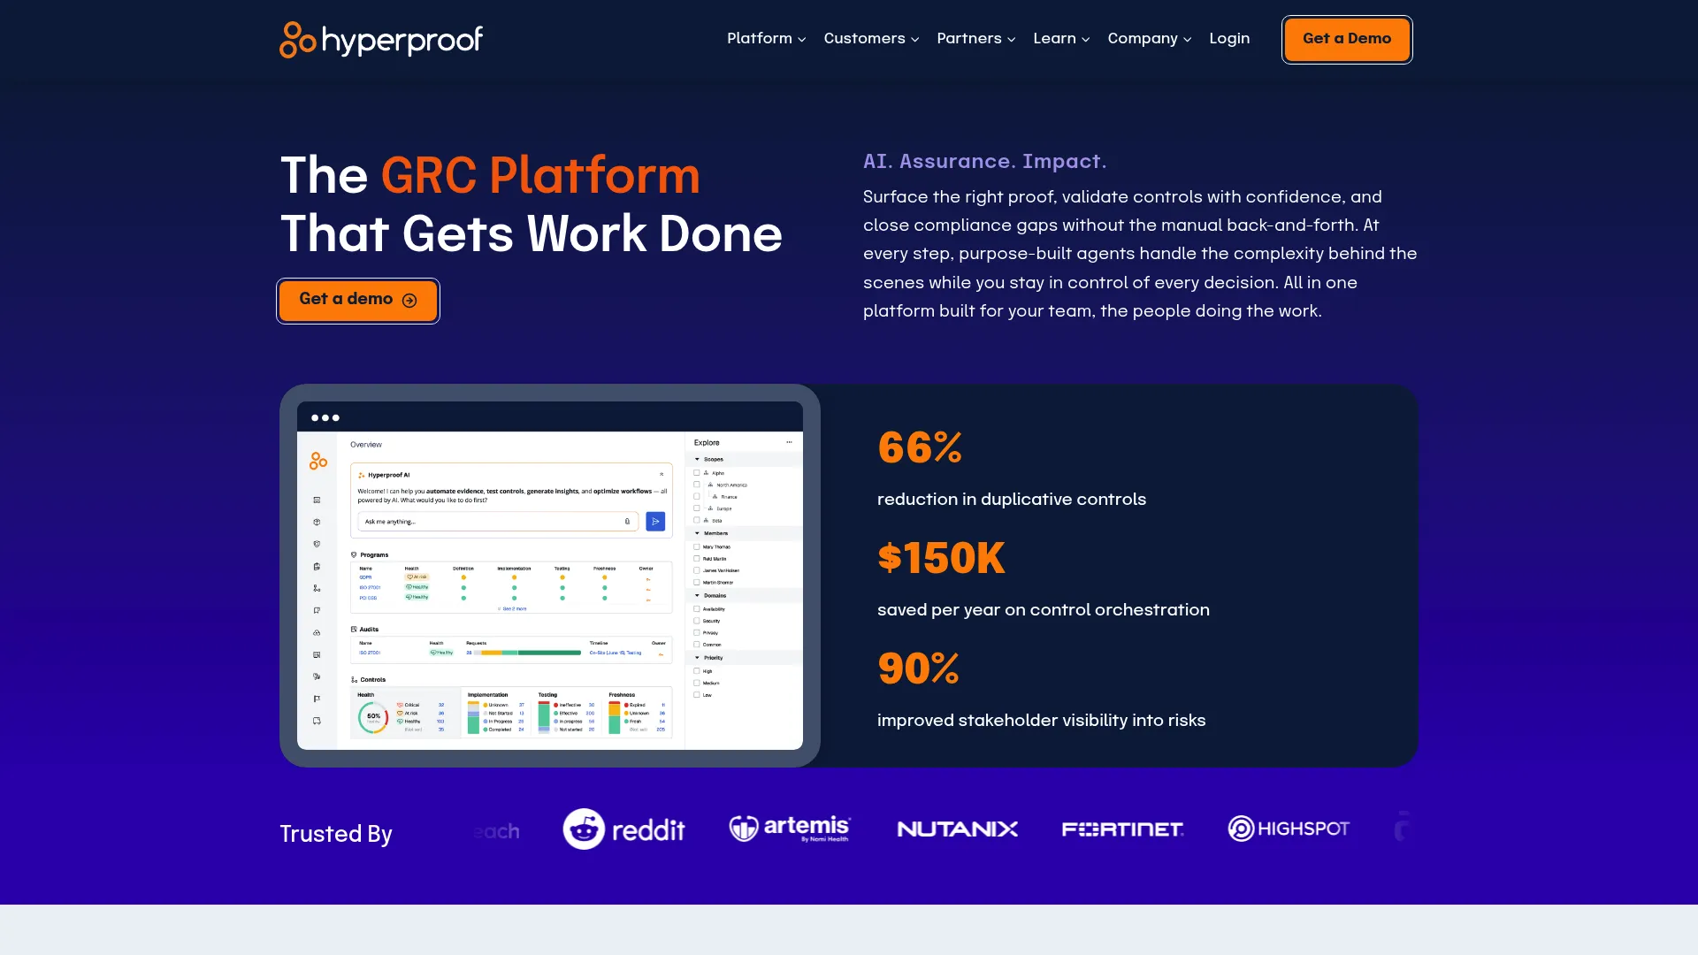Open the Explore panel ellipsis menu

click(789, 442)
